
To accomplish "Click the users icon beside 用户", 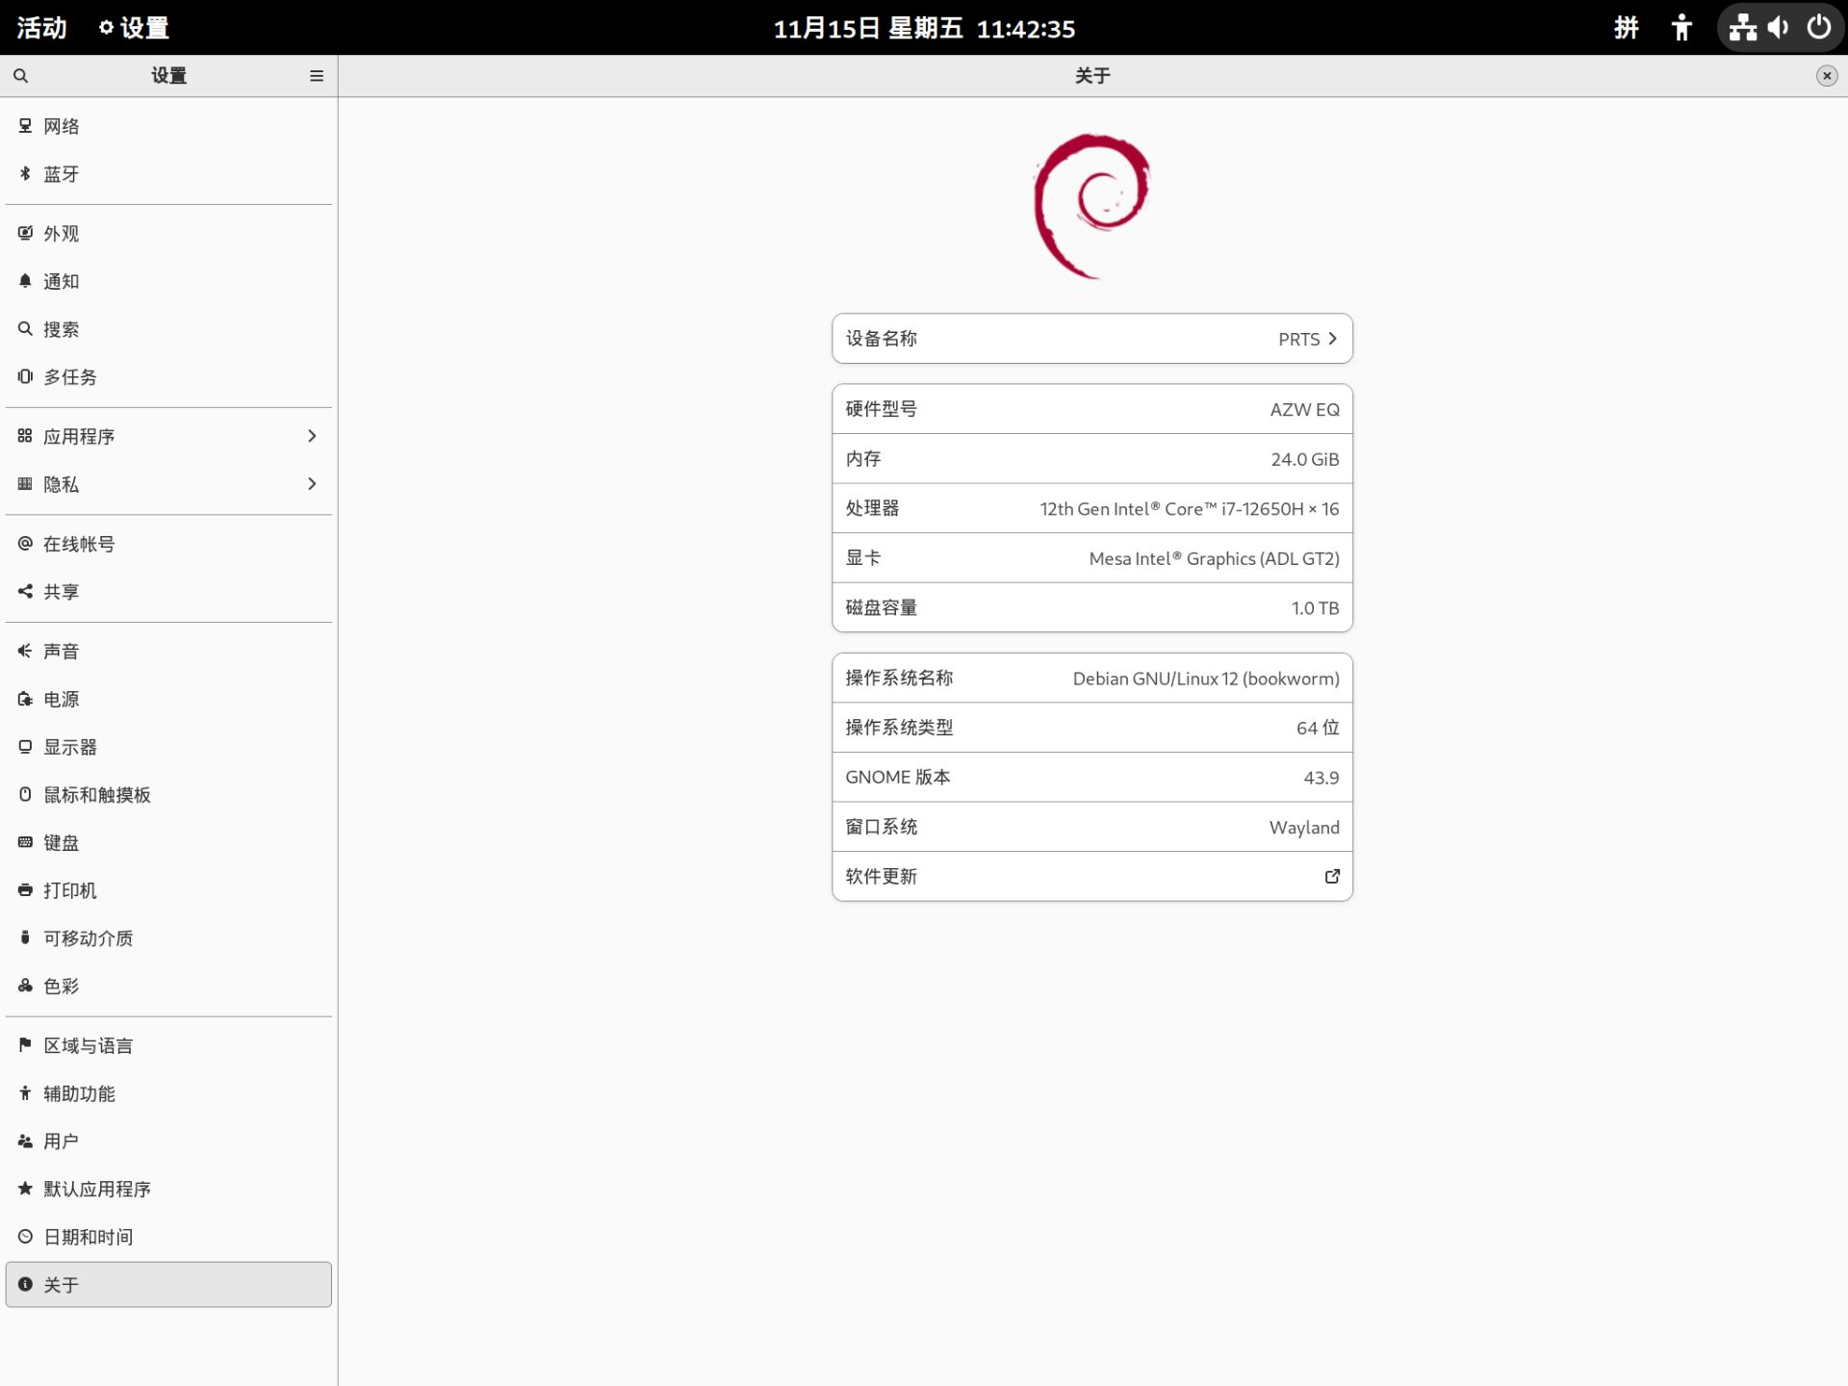I will coord(25,1141).
